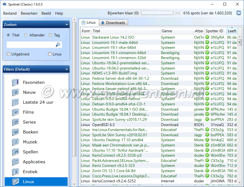Image resolution: width=244 pixels, height=187 pixels.
Task: Select spot Debian-9.9.0-amd64-netinst
Action: pos(159,99)
